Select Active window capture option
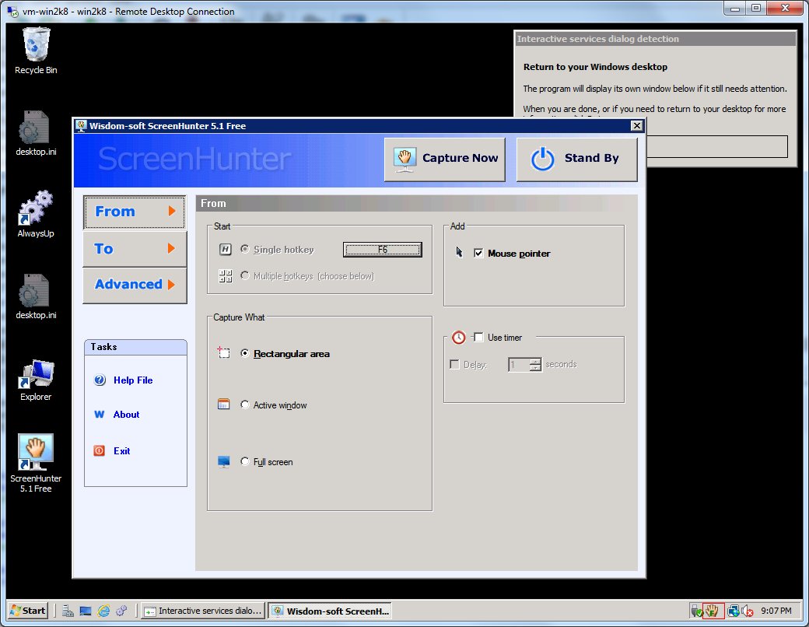The height and width of the screenshot is (627, 809). tap(244, 405)
